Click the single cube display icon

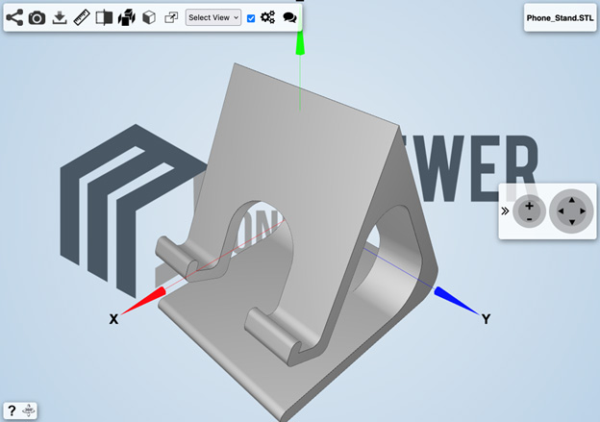point(149,17)
